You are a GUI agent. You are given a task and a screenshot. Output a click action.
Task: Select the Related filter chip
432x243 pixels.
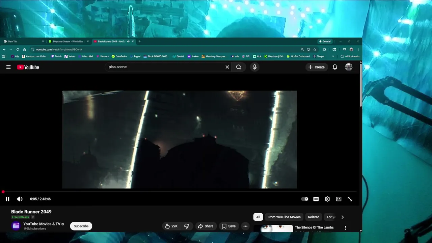click(314, 217)
